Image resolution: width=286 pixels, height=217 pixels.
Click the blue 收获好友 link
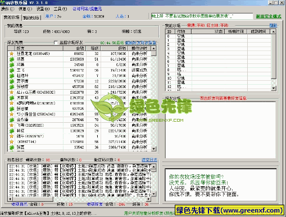click(94, 204)
